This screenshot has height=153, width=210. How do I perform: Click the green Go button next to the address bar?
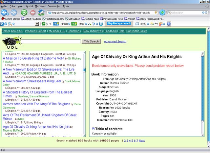click(162, 13)
